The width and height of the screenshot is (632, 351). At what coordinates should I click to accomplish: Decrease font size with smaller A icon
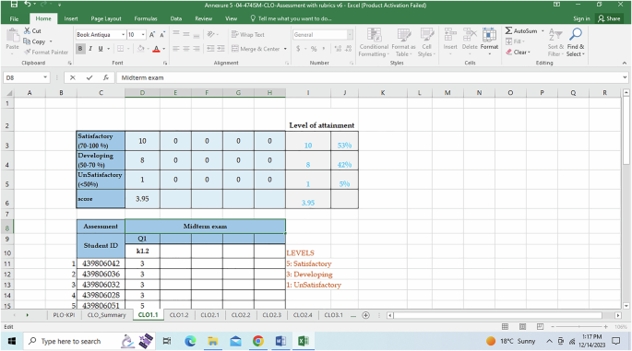click(162, 35)
